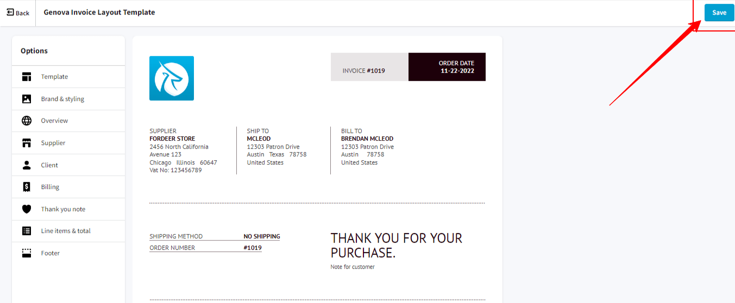Save the invoice template
The height and width of the screenshot is (303, 735).
719,12
